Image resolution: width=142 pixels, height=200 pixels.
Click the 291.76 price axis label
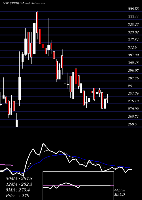coord(133,78)
